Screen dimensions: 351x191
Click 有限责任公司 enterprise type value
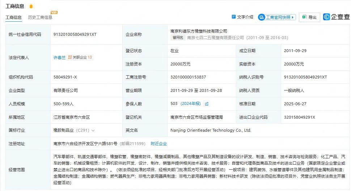click(65, 90)
